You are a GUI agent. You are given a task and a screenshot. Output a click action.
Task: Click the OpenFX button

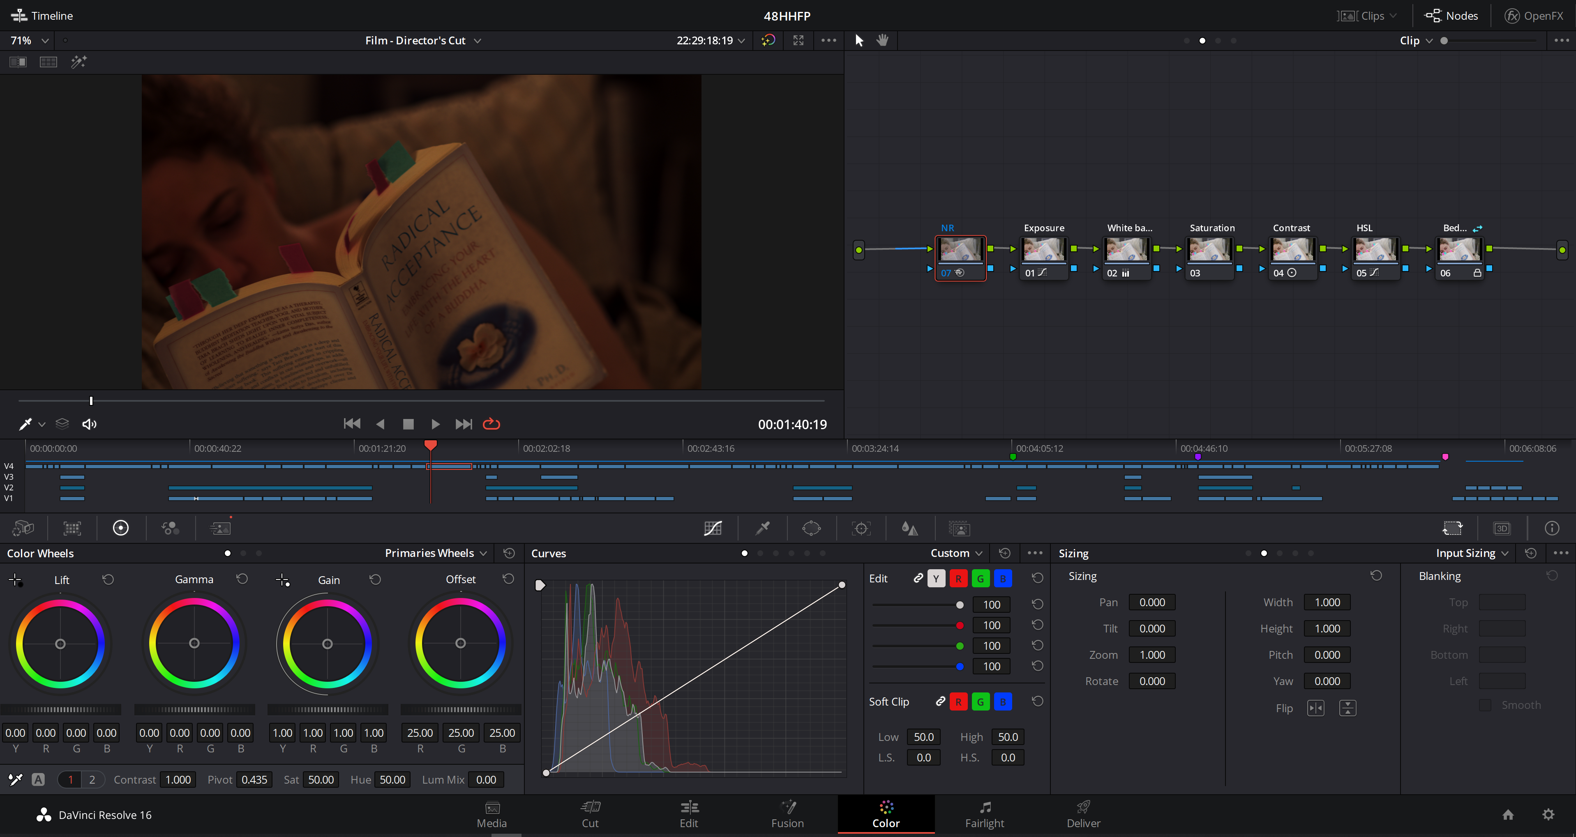pos(1534,16)
